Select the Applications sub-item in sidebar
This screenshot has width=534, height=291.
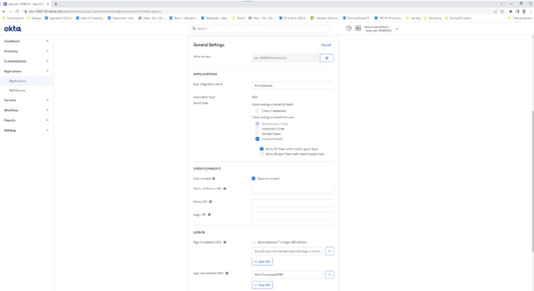pos(26,81)
